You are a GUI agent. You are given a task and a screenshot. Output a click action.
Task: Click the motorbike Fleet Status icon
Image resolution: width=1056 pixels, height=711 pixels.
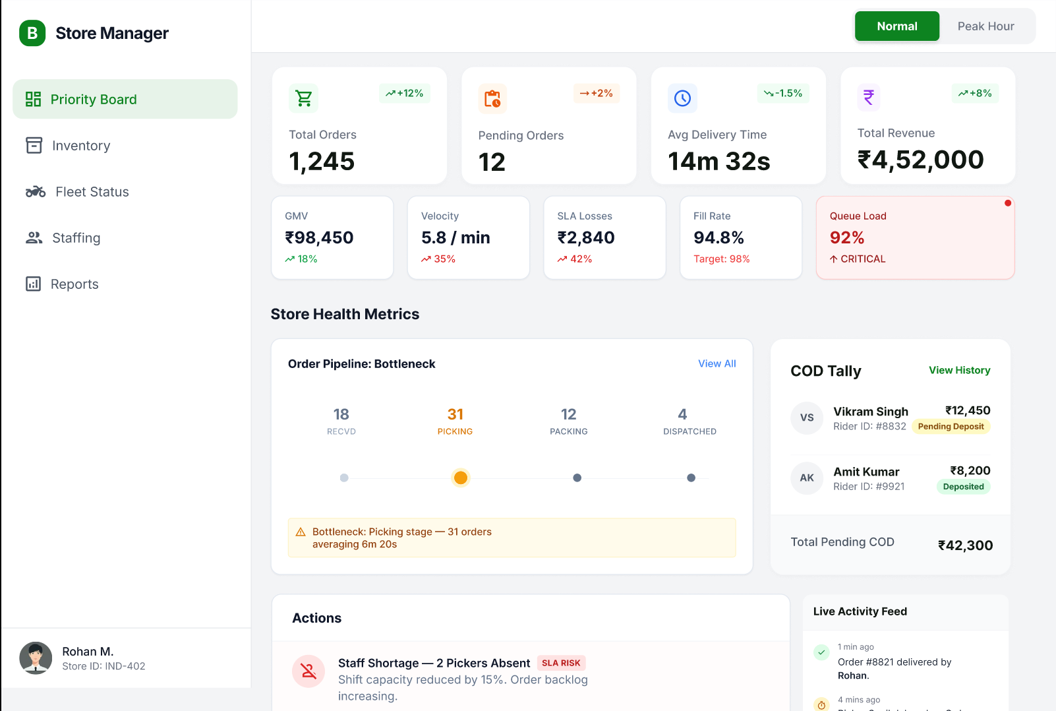point(36,192)
